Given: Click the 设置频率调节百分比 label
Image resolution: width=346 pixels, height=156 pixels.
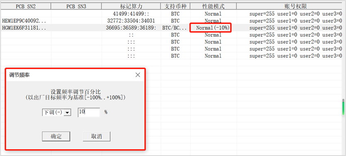Looking at the screenshot, I should coord(76,92).
